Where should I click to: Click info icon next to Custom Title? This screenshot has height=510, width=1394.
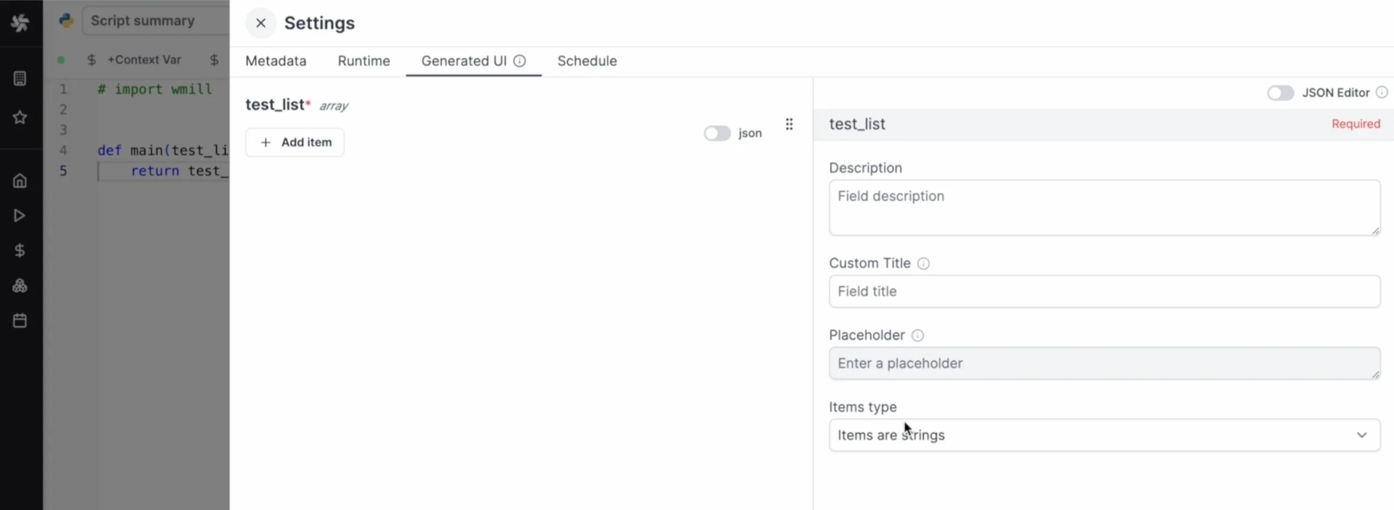pos(924,263)
